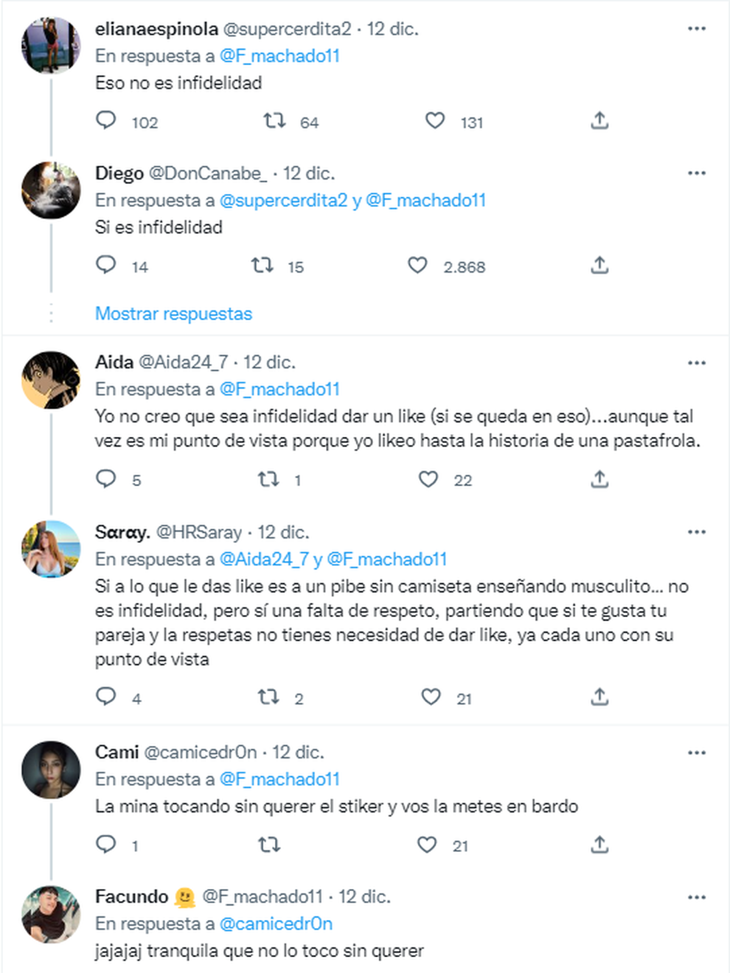Open more options for Facundo's tweet

click(697, 897)
